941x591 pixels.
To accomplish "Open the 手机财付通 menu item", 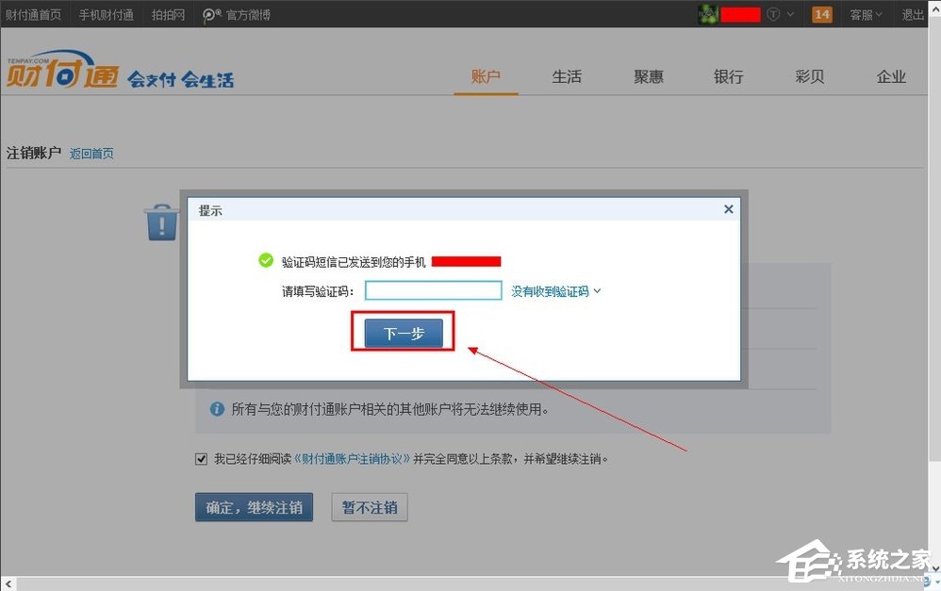I will pos(105,14).
